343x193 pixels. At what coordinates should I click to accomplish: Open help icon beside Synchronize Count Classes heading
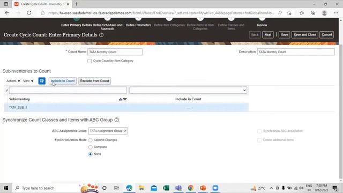click(117, 120)
